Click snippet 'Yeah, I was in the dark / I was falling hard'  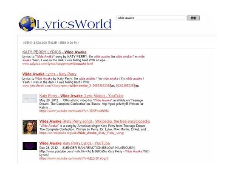point(52,82)
